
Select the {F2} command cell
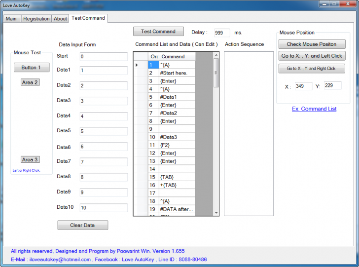tap(177, 145)
